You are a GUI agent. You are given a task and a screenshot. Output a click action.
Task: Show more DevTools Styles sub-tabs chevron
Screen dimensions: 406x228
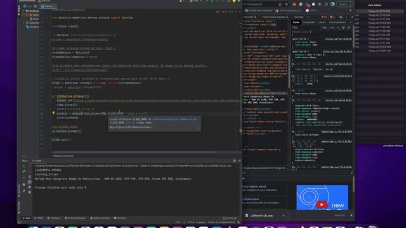(350, 22)
